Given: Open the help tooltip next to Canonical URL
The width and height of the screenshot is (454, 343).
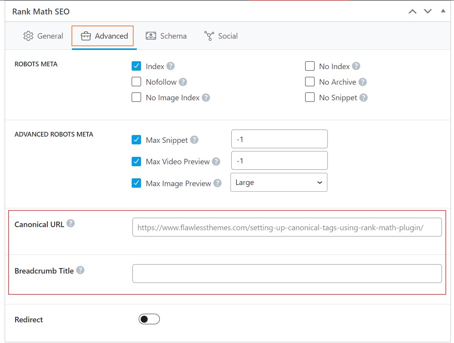Looking at the screenshot, I should [70, 223].
